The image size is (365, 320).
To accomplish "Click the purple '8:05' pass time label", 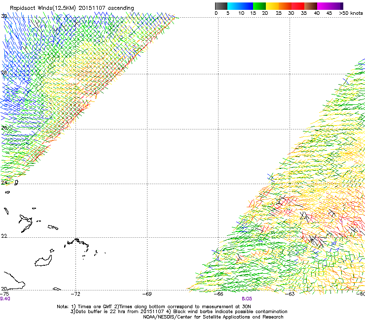I will 247,299.
